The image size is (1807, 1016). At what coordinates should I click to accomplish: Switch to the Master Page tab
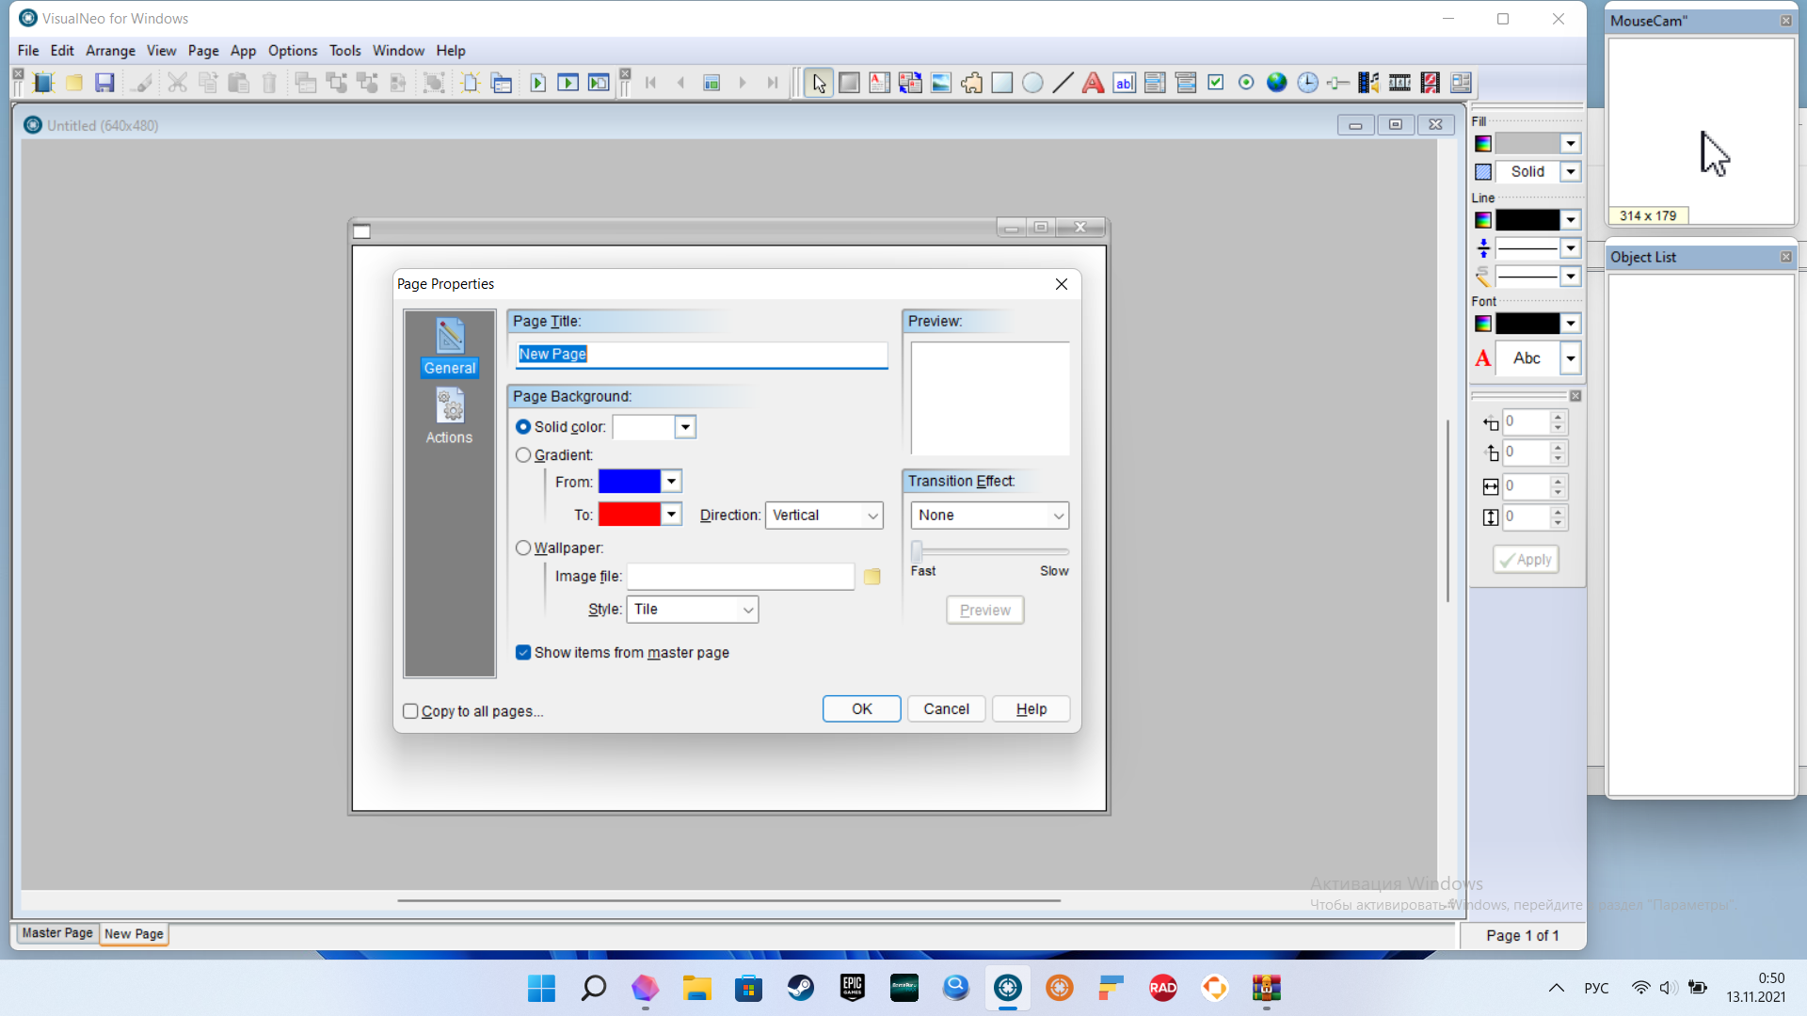coord(57,933)
